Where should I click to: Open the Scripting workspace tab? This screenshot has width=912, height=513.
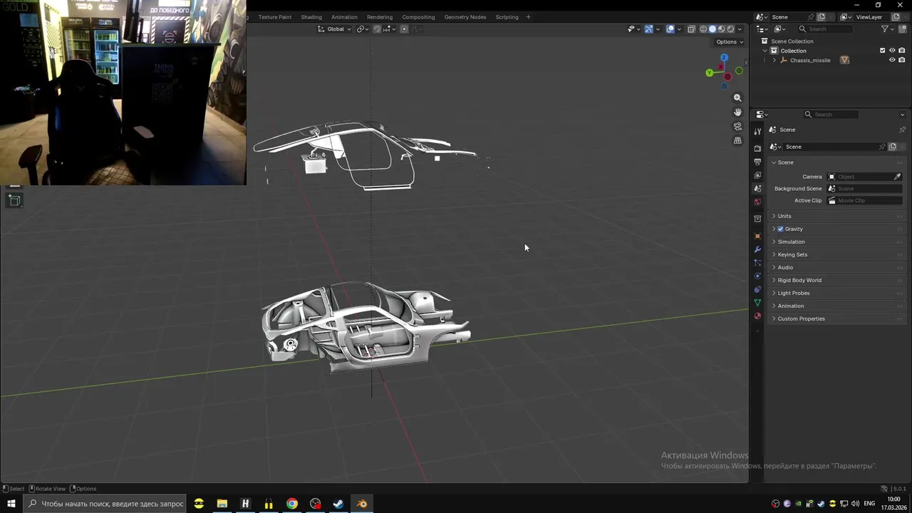507,17
